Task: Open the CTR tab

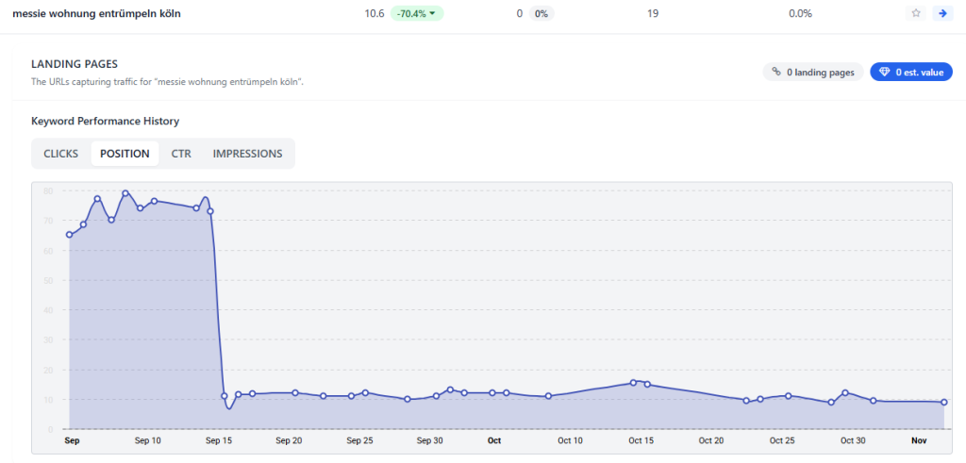Action: pyautogui.click(x=181, y=154)
